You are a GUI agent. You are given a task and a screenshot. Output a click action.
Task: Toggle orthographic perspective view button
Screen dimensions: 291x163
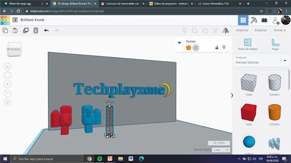coord(7,102)
